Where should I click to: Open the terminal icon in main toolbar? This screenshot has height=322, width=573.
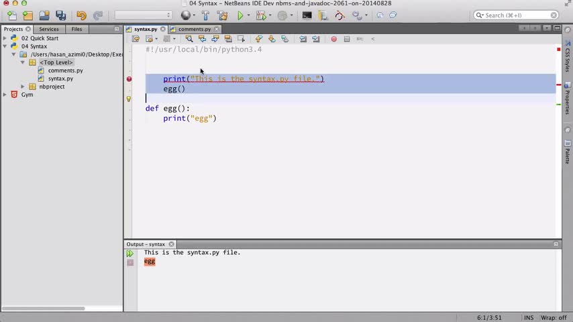[307, 15]
